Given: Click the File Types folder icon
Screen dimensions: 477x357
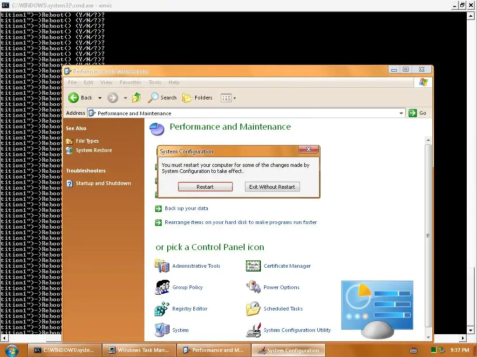Looking at the screenshot, I should 70,141.
